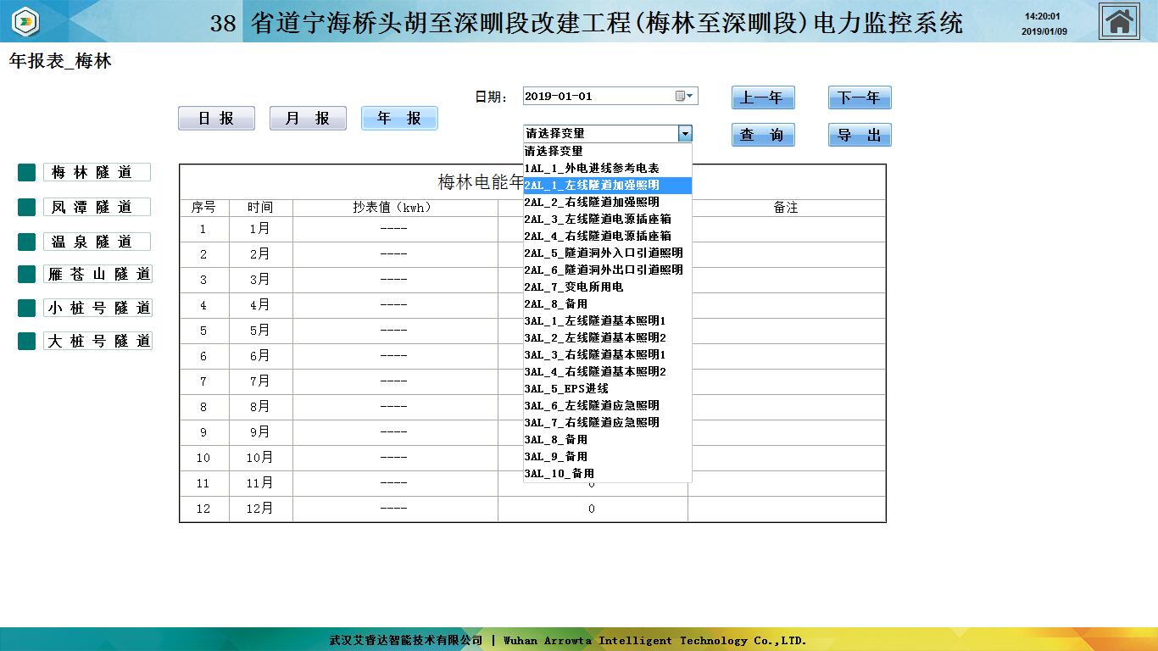Switch to the 日报 report tab
Viewport: 1158px width, 651px height.
[216, 119]
